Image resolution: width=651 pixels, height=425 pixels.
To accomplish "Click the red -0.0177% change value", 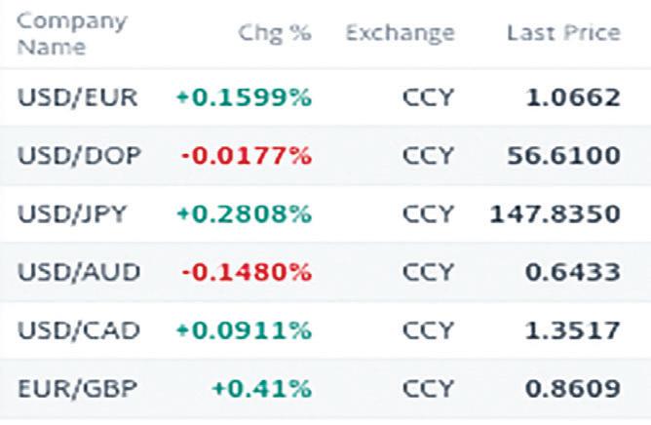I will click(x=245, y=156).
